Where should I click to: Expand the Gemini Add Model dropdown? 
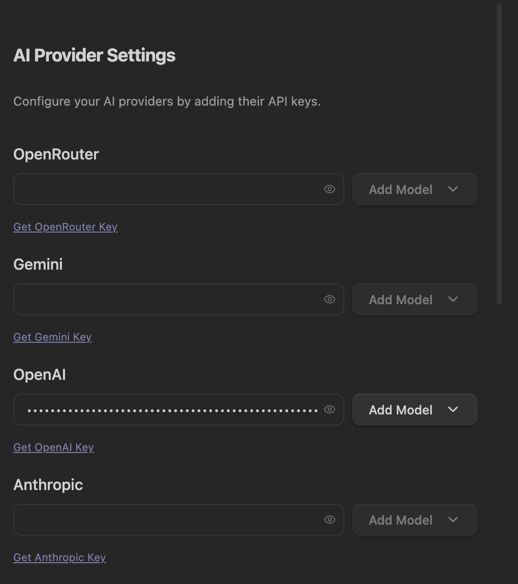pyautogui.click(x=401, y=300)
